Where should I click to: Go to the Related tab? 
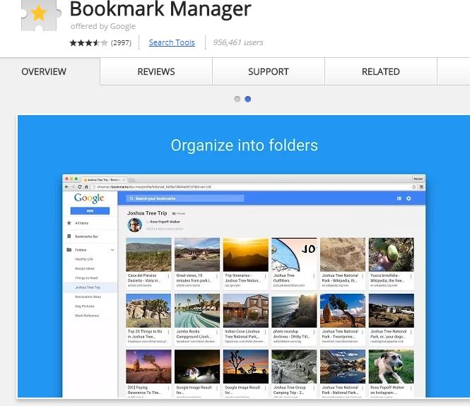pyautogui.click(x=380, y=71)
